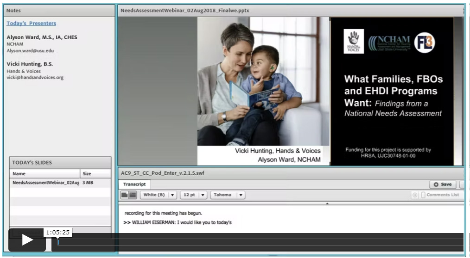Collapse transcript pane with small up arrow

[327, 203]
